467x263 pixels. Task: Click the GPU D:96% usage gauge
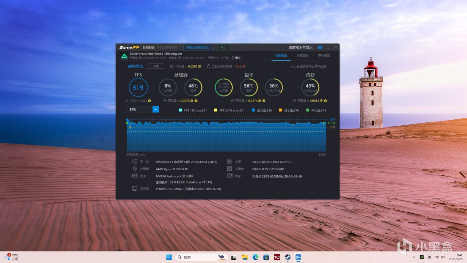[224, 87]
